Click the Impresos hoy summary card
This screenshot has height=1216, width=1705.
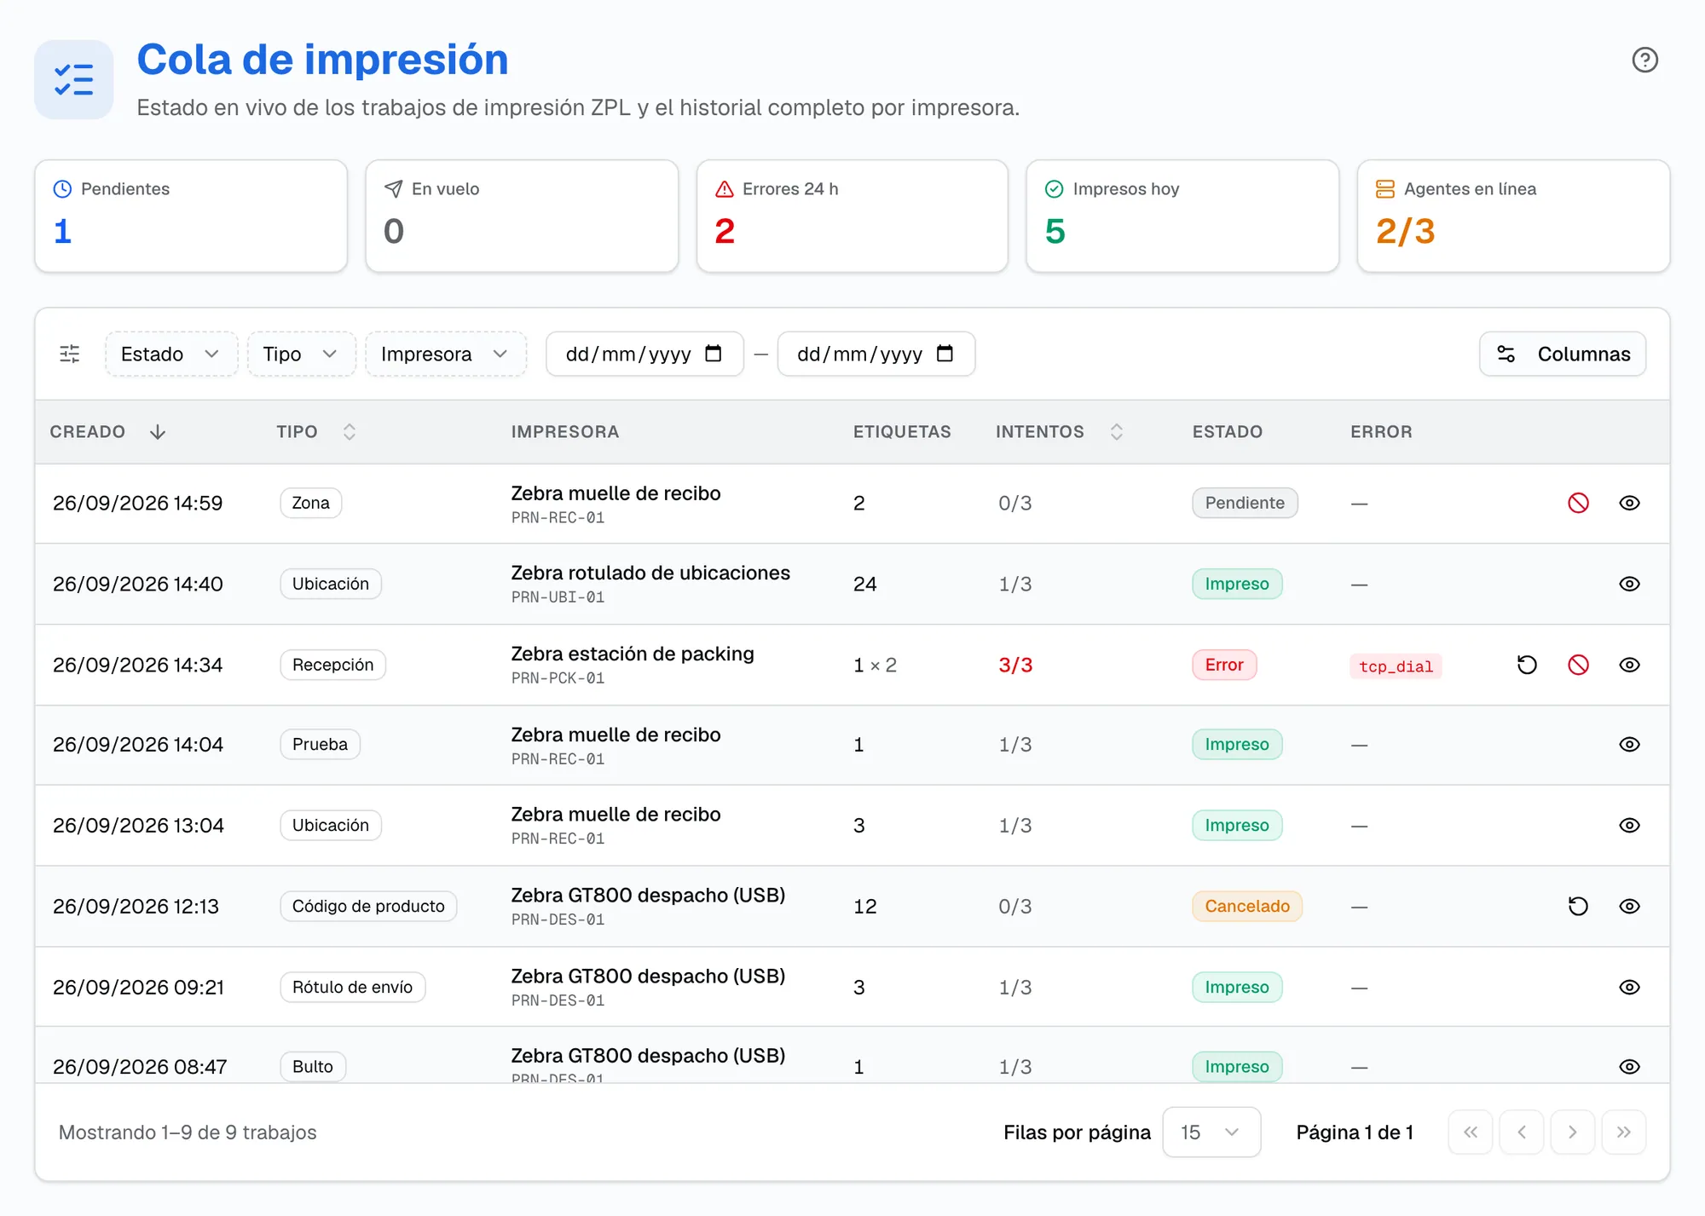1182,216
